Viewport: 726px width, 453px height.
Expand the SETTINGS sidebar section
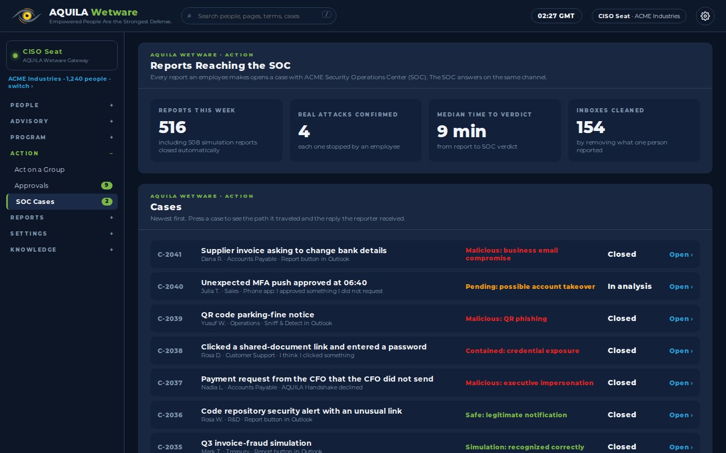[x=62, y=233]
